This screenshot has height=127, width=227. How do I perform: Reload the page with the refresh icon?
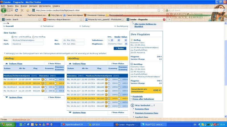pyautogui.click(x=16, y=10)
